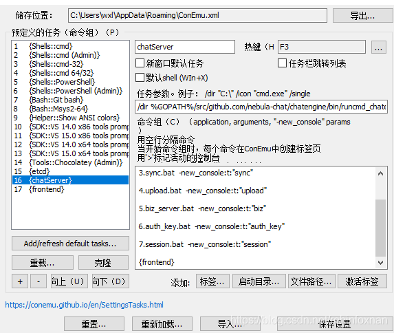Click 保存设置 button
The width and height of the screenshot is (394, 333).
point(334,324)
